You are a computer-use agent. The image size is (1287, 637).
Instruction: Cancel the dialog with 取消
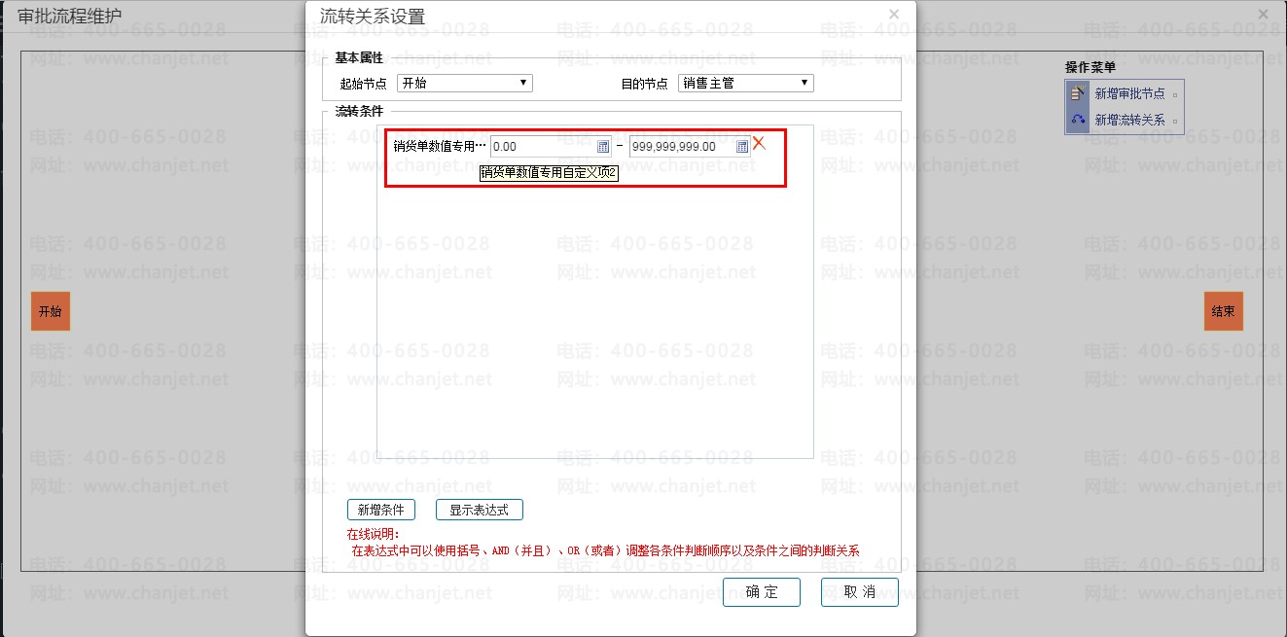pos(860,592)
